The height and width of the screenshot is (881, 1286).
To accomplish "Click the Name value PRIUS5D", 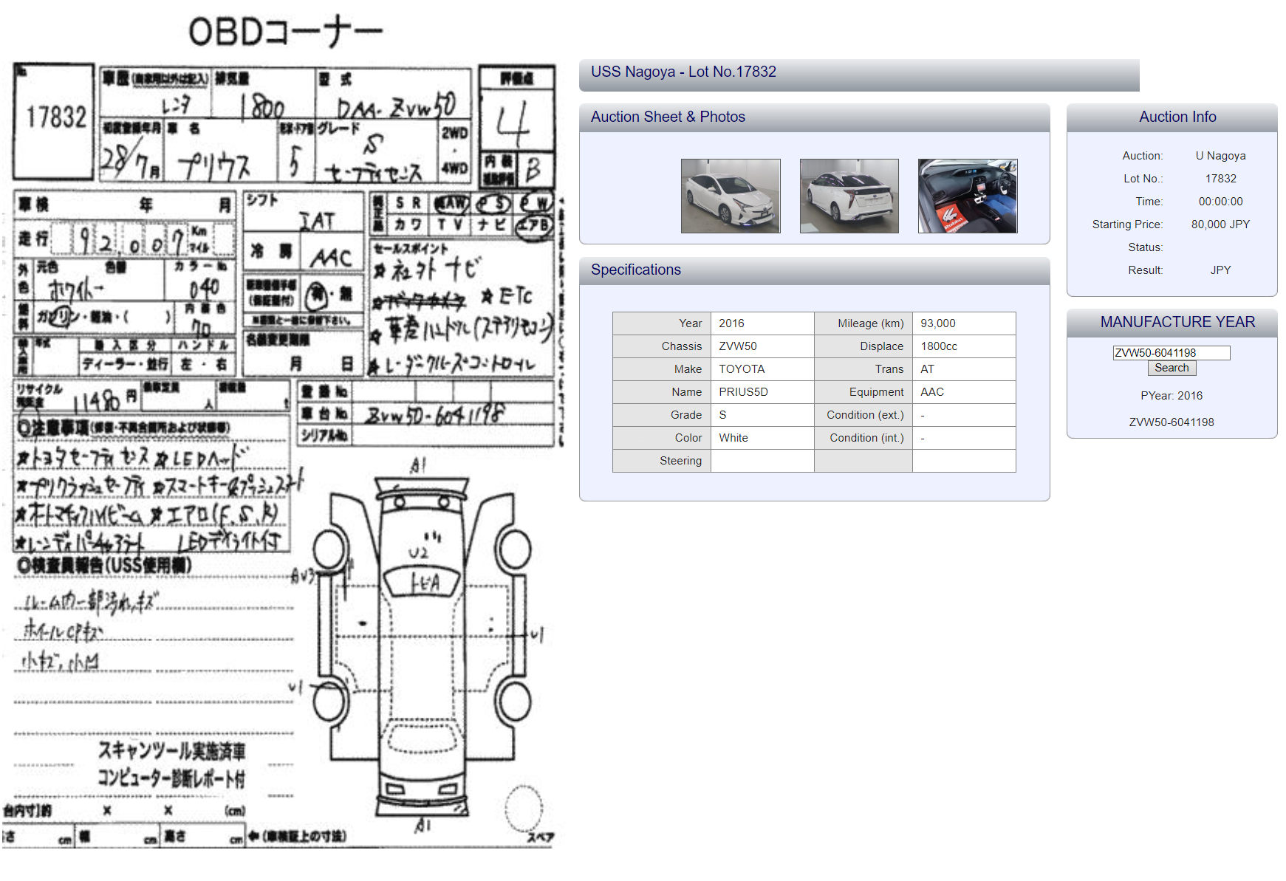I will [x=743, y=392].
